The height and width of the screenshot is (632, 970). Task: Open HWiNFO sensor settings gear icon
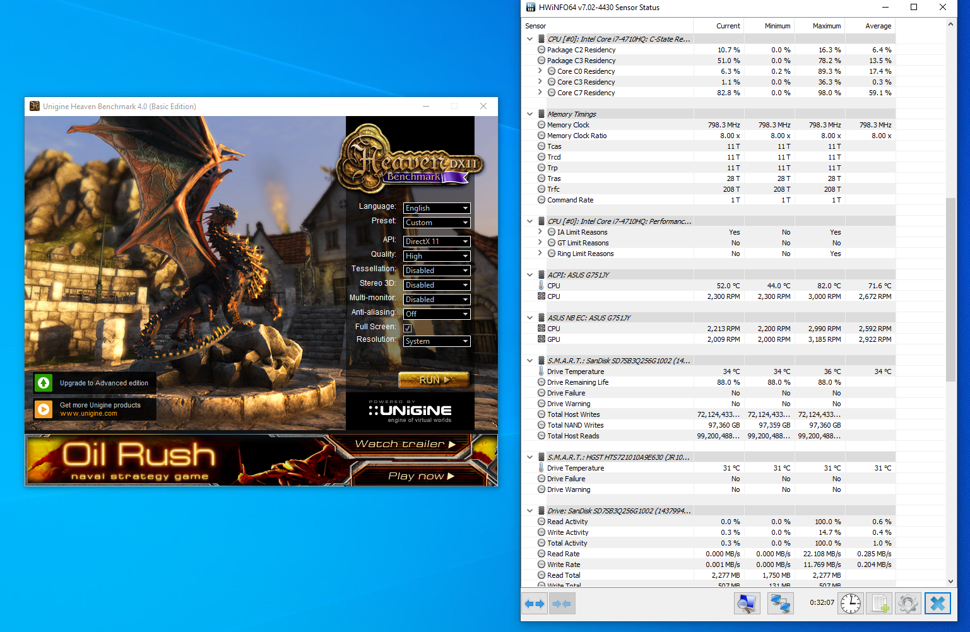coord(908,604)
